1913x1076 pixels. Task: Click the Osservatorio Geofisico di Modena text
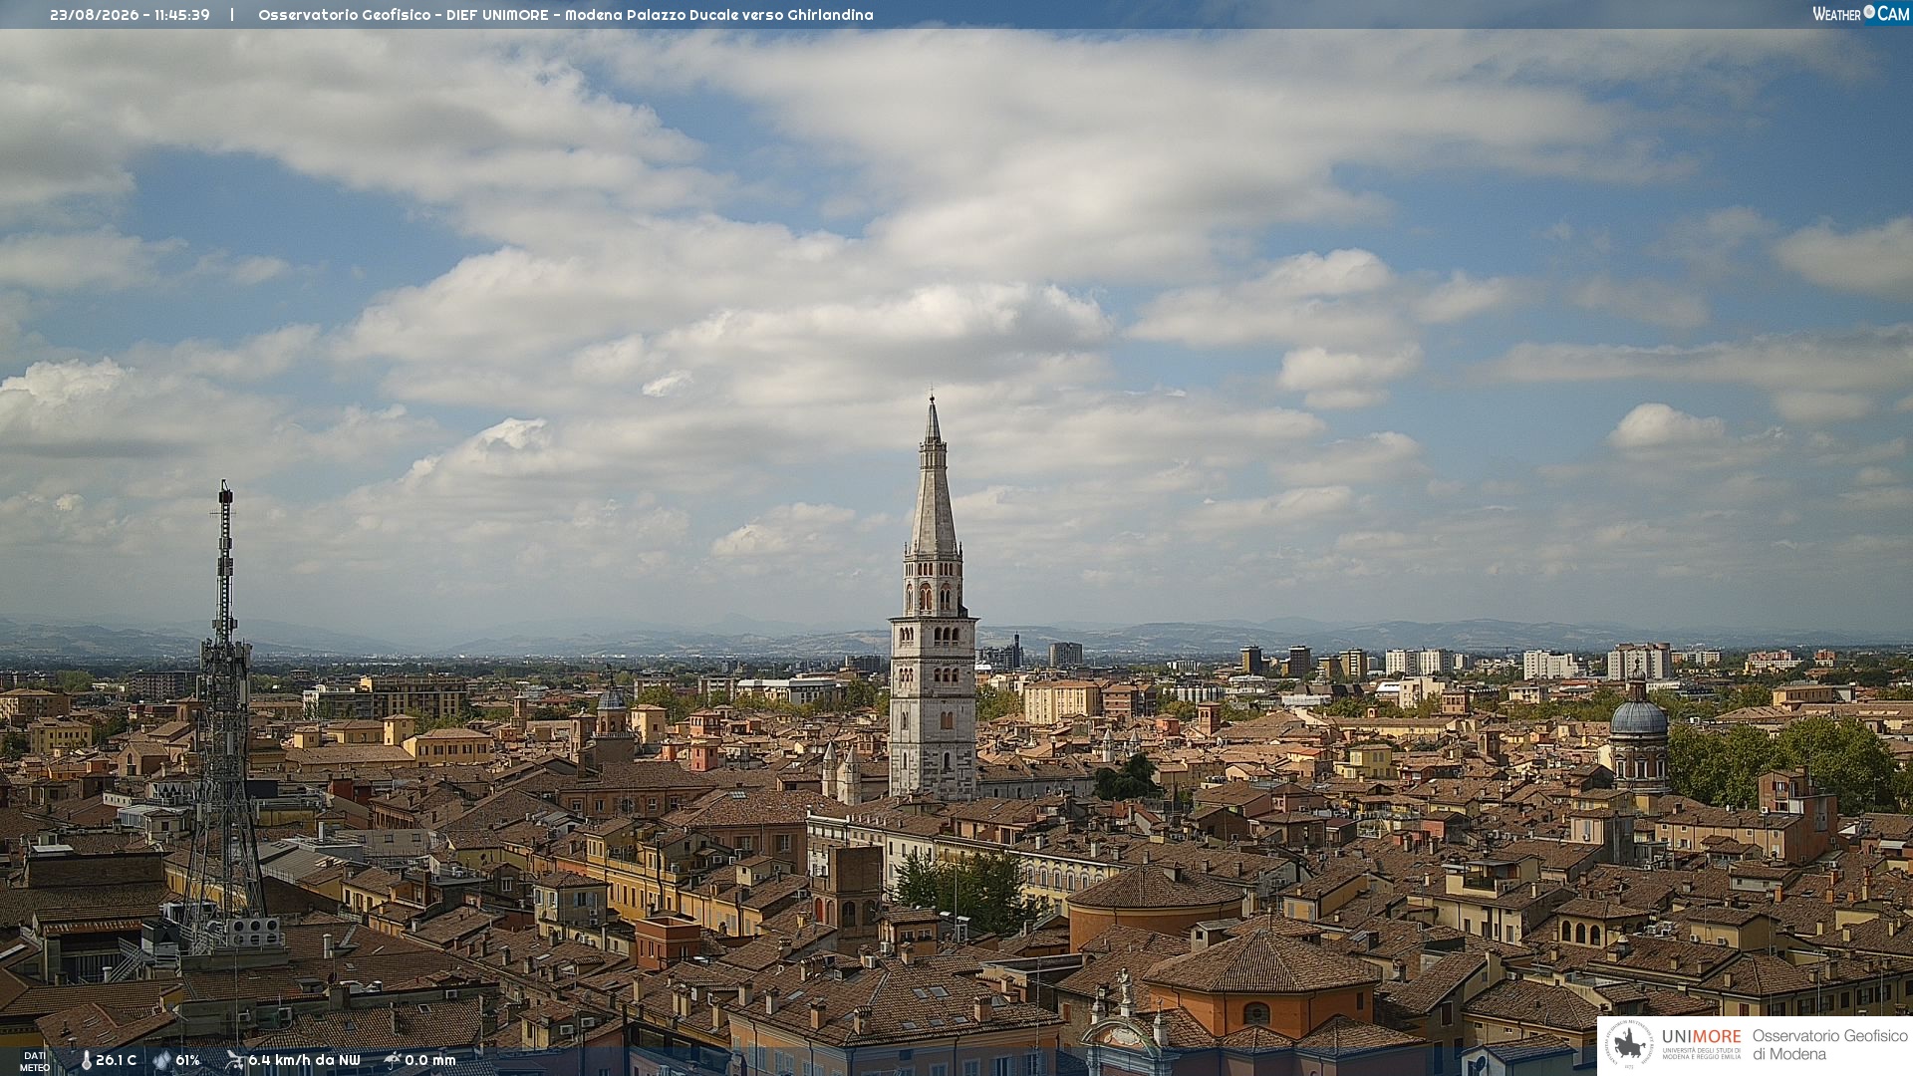tap(1829, 1045)
